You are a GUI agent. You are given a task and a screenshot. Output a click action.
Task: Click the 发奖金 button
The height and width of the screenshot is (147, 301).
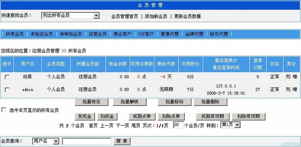(x=85, y=116)
